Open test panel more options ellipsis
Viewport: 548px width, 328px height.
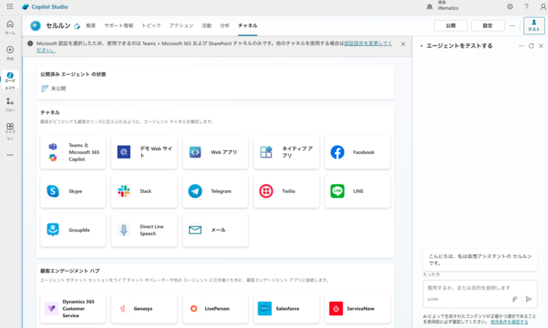point(521,46)
